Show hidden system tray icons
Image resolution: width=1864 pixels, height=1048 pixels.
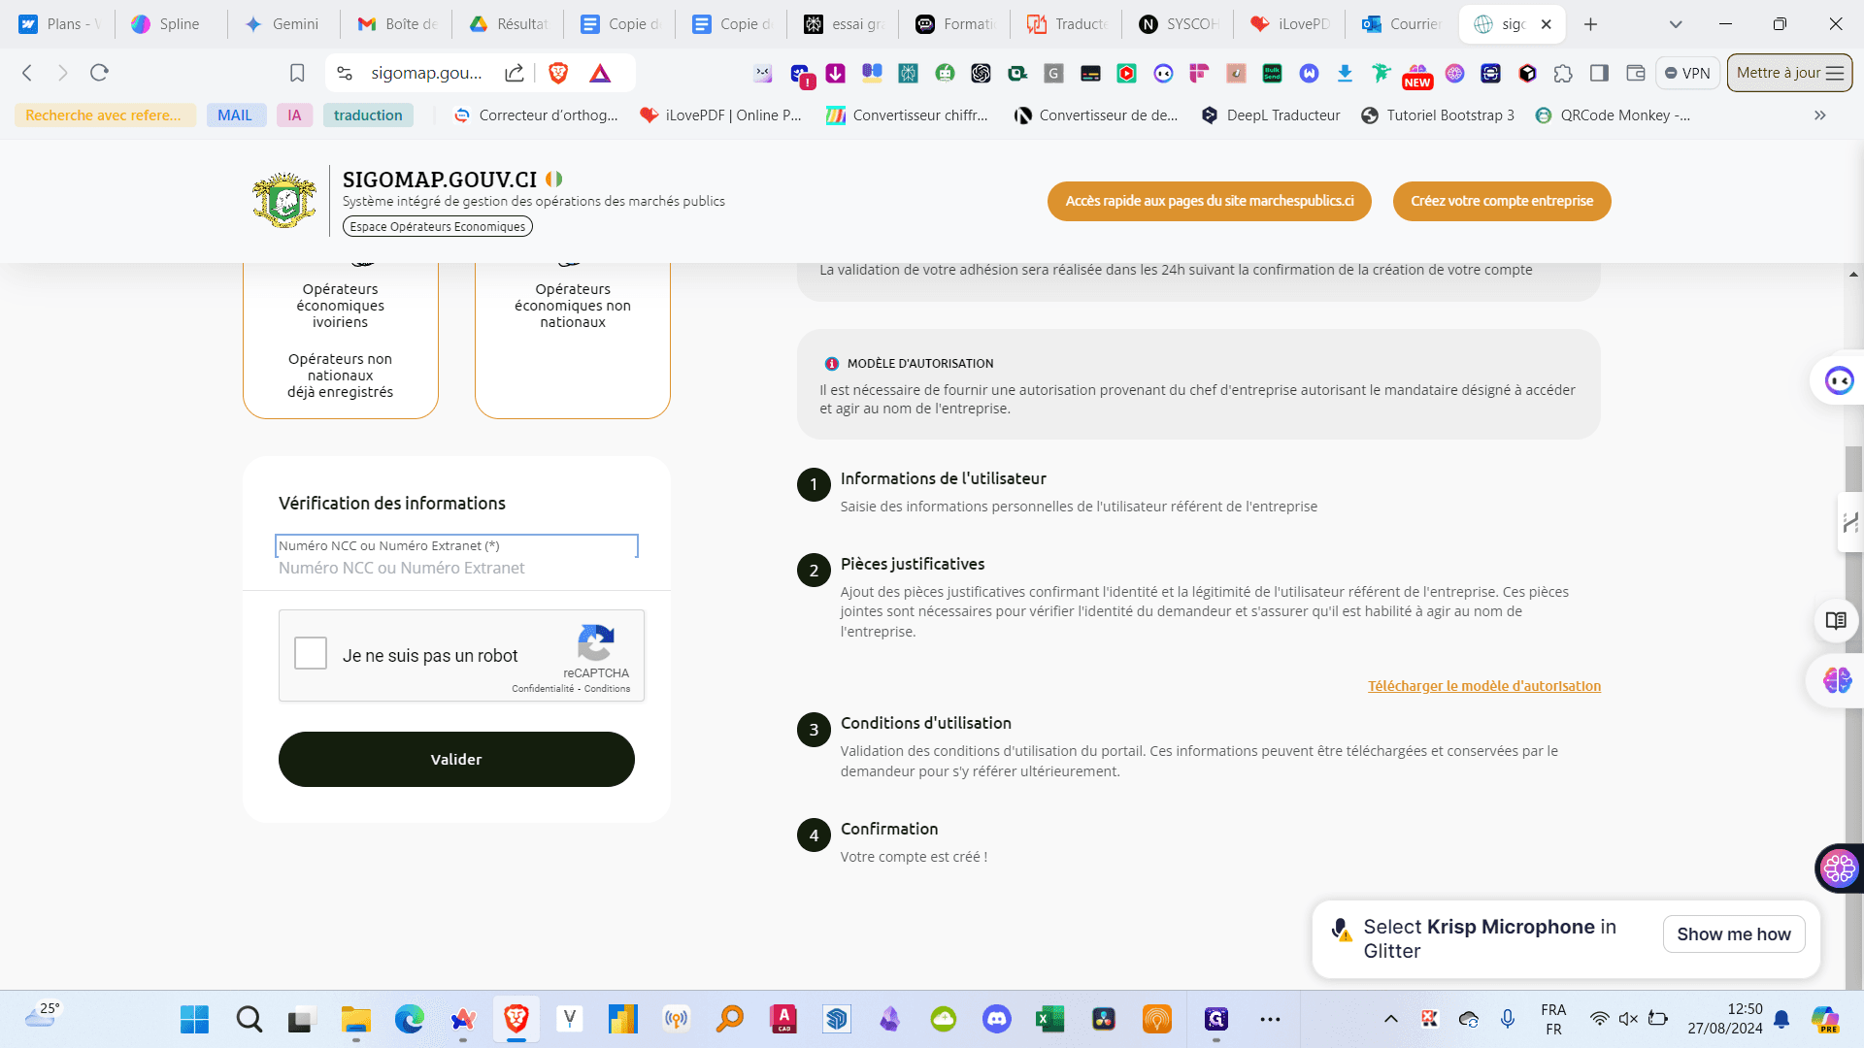1391,1019
